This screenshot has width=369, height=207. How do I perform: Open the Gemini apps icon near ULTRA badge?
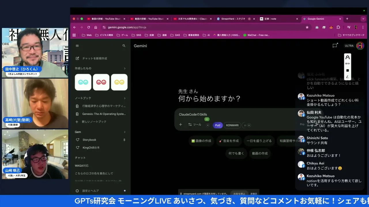point(335,45)
